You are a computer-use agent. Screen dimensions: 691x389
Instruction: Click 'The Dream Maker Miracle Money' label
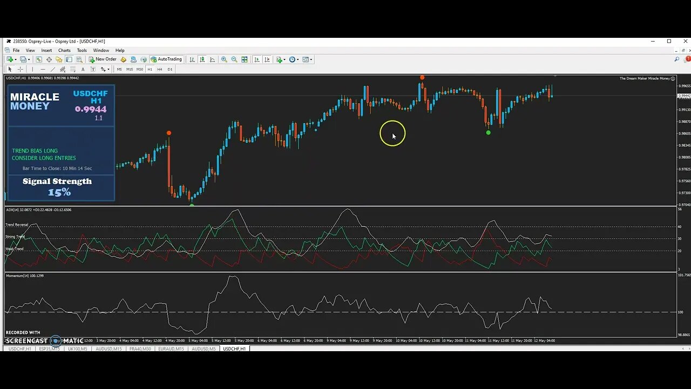pos(645,78)
